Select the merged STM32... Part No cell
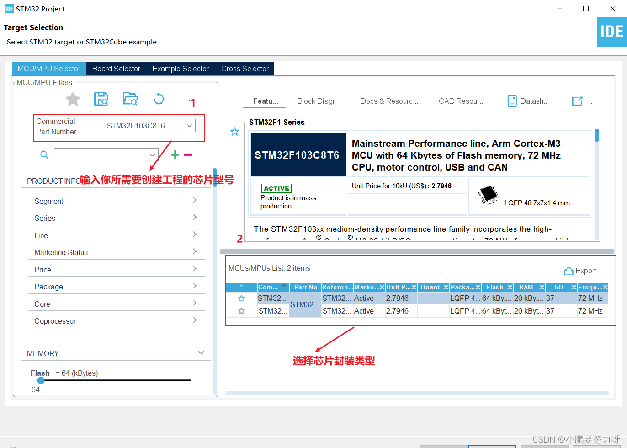Image resolution: width=627 pixels, height=448 pixels. click(x=305, y=304)
